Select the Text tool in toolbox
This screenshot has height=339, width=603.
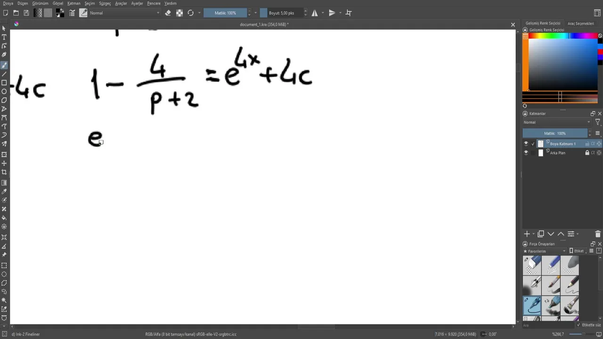coord(4,37)
